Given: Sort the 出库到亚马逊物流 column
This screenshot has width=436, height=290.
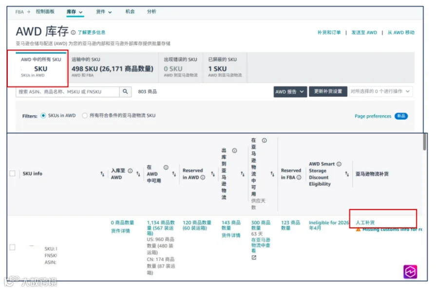Looking at the screenshot, I should 243,174.
